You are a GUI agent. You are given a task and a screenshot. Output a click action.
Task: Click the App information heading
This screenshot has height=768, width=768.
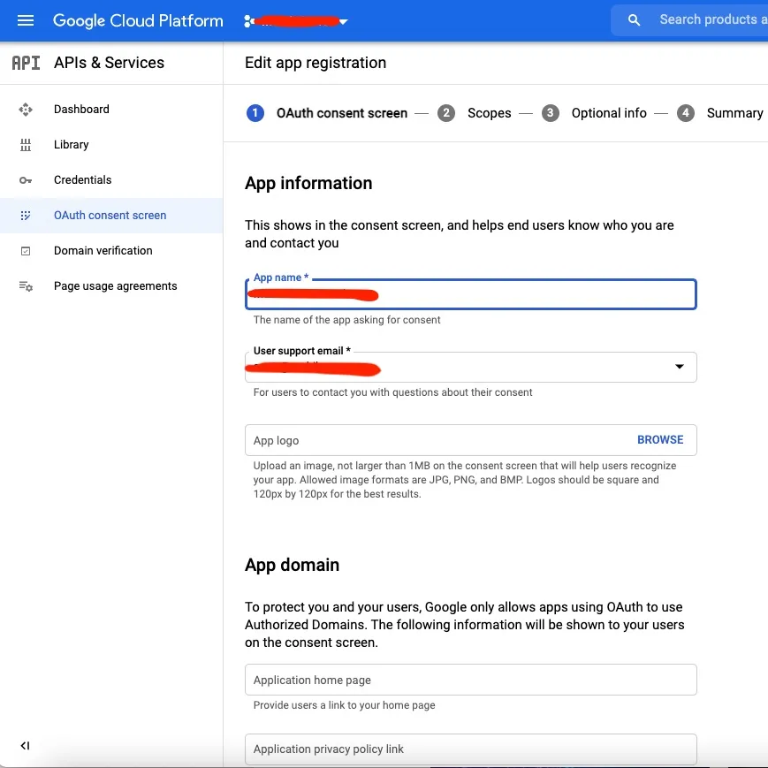click(x=308, y=183)
